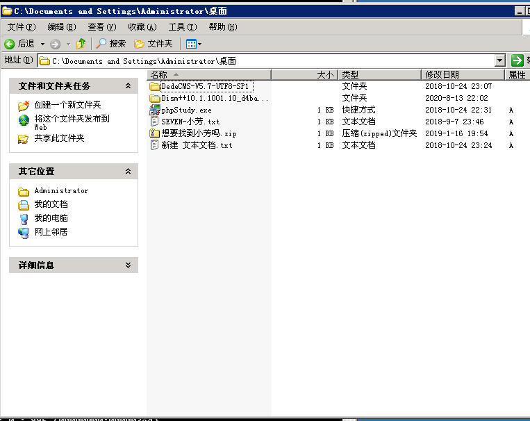Click 共享此文件夹 task link
The width and height of the screenshot is (530, 421).
[59, 138]
